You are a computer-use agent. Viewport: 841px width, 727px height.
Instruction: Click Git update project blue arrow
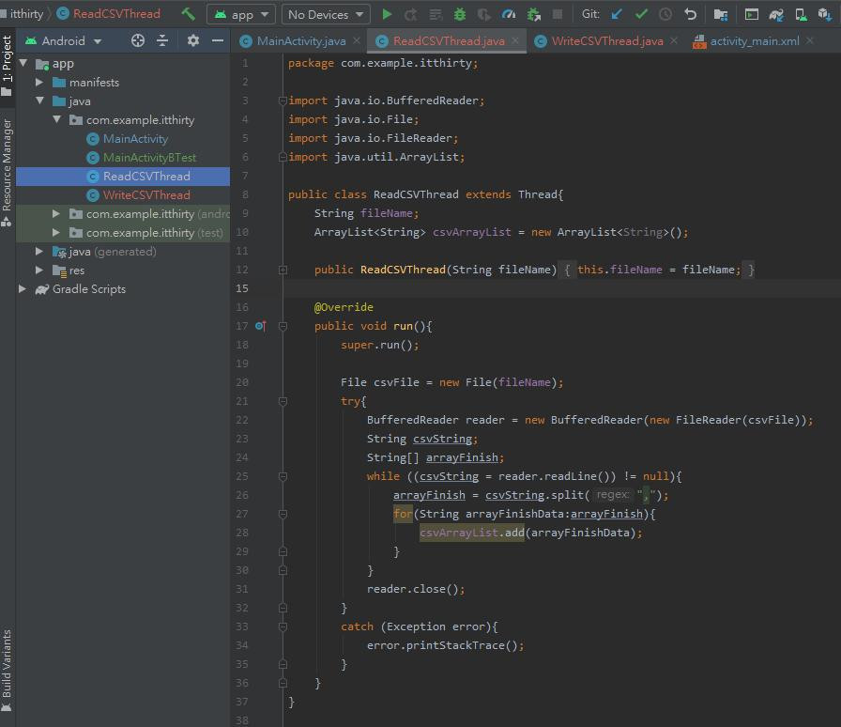tap(617, 14)
